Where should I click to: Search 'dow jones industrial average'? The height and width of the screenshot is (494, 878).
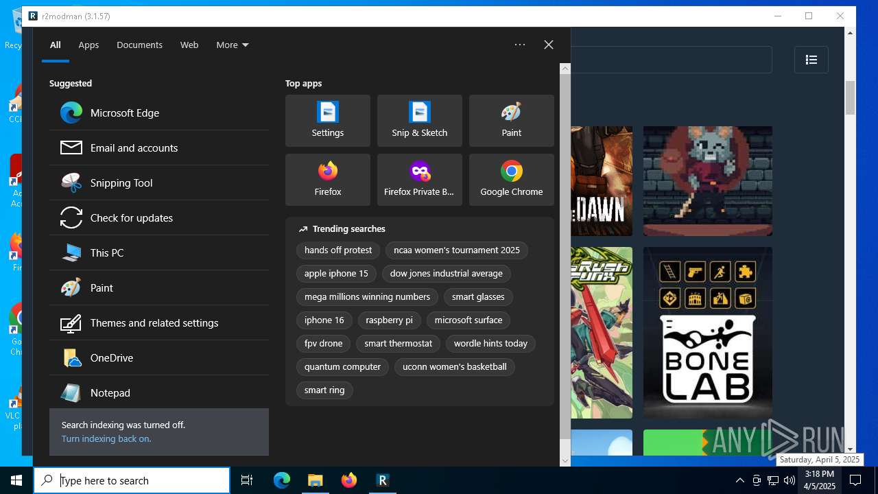click(447, 273)
